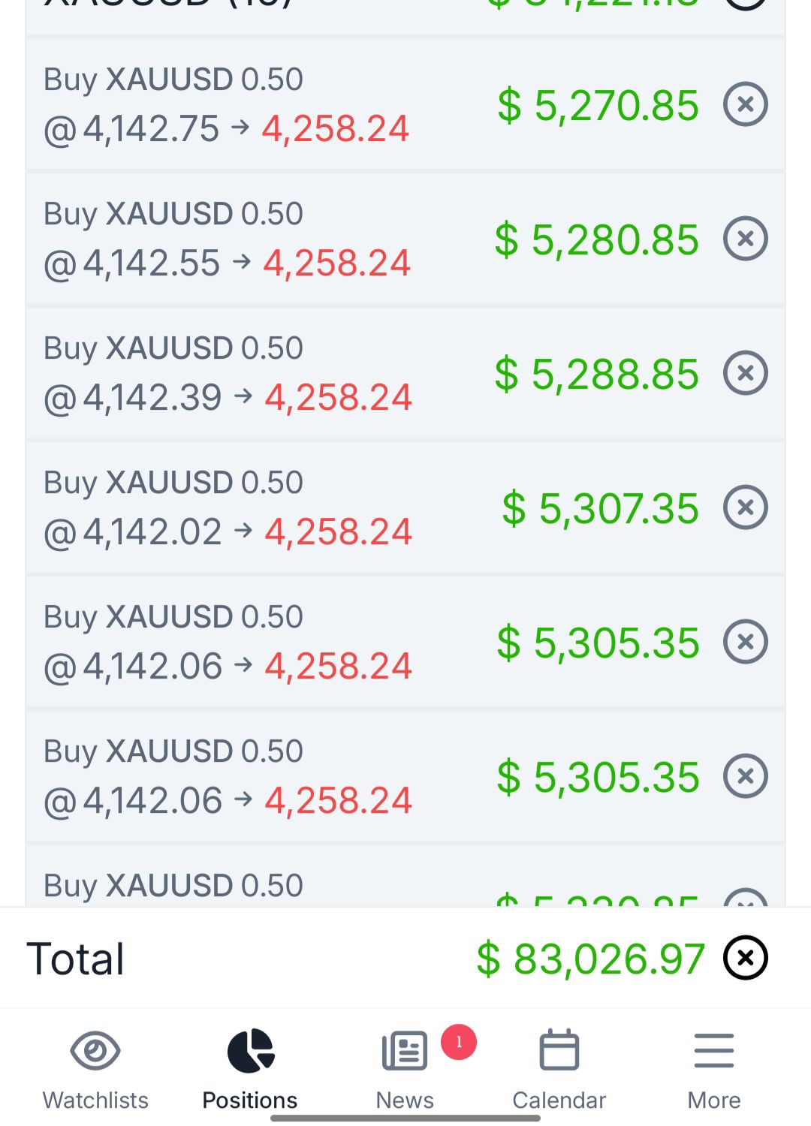Open the Watchlists eye icon tab
The height and width of the screenshot is (1126, 811).
coord(95,1050)
